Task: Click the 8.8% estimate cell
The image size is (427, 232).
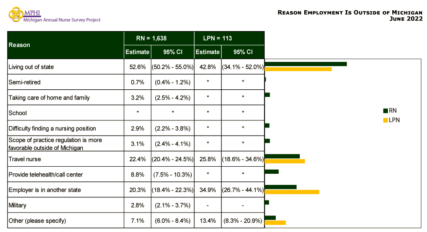Action: pyautogui.click(x=137, y=175)
